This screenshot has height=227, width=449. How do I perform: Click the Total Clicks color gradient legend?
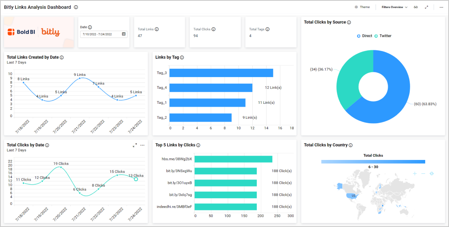373,162
